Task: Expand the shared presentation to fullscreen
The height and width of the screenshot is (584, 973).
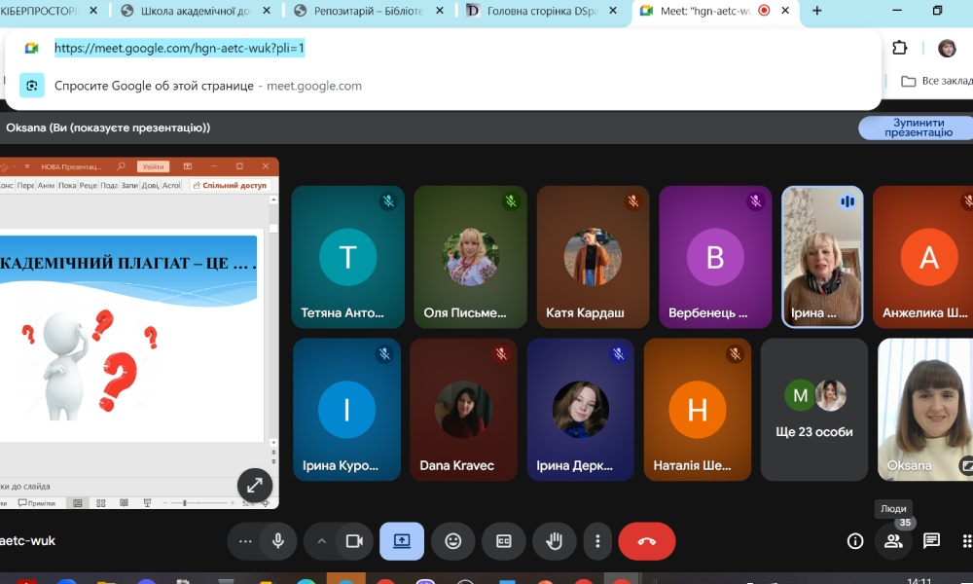Action: 255,485
